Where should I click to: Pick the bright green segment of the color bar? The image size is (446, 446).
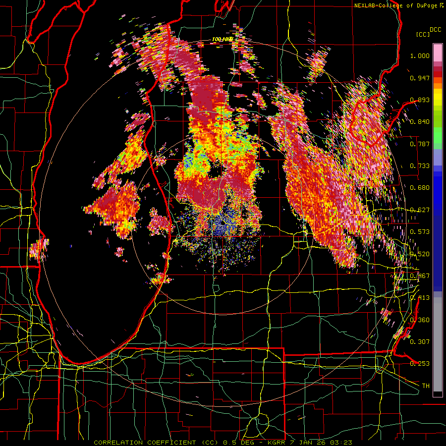coord(438,135)
